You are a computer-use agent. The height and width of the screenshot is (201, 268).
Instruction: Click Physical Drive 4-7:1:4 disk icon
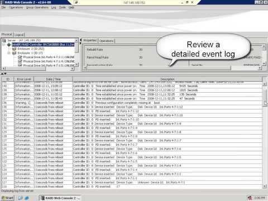[x=20, y=61]
